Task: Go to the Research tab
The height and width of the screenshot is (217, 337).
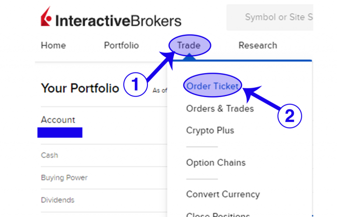Action: [x=258, y=45]
